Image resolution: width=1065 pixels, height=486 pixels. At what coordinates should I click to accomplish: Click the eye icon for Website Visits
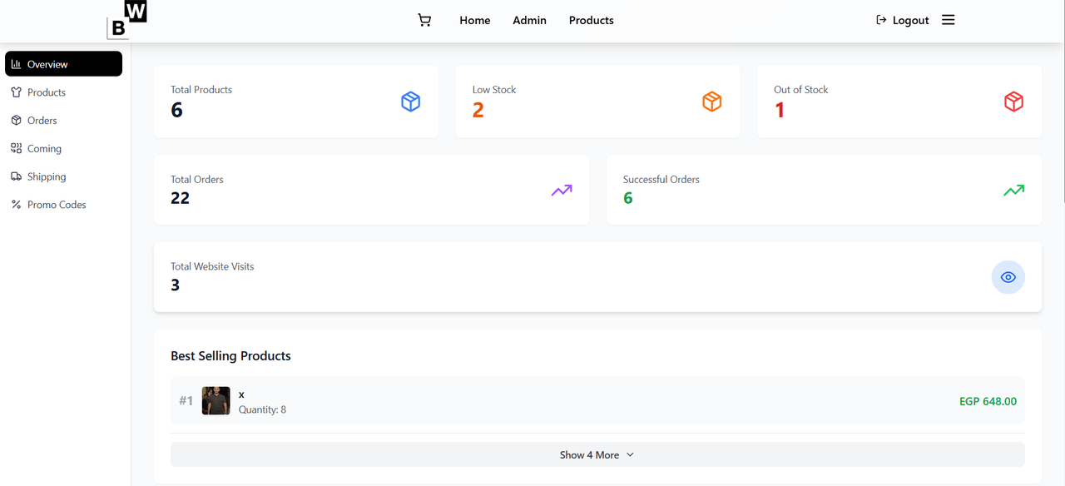[1008, 277]
